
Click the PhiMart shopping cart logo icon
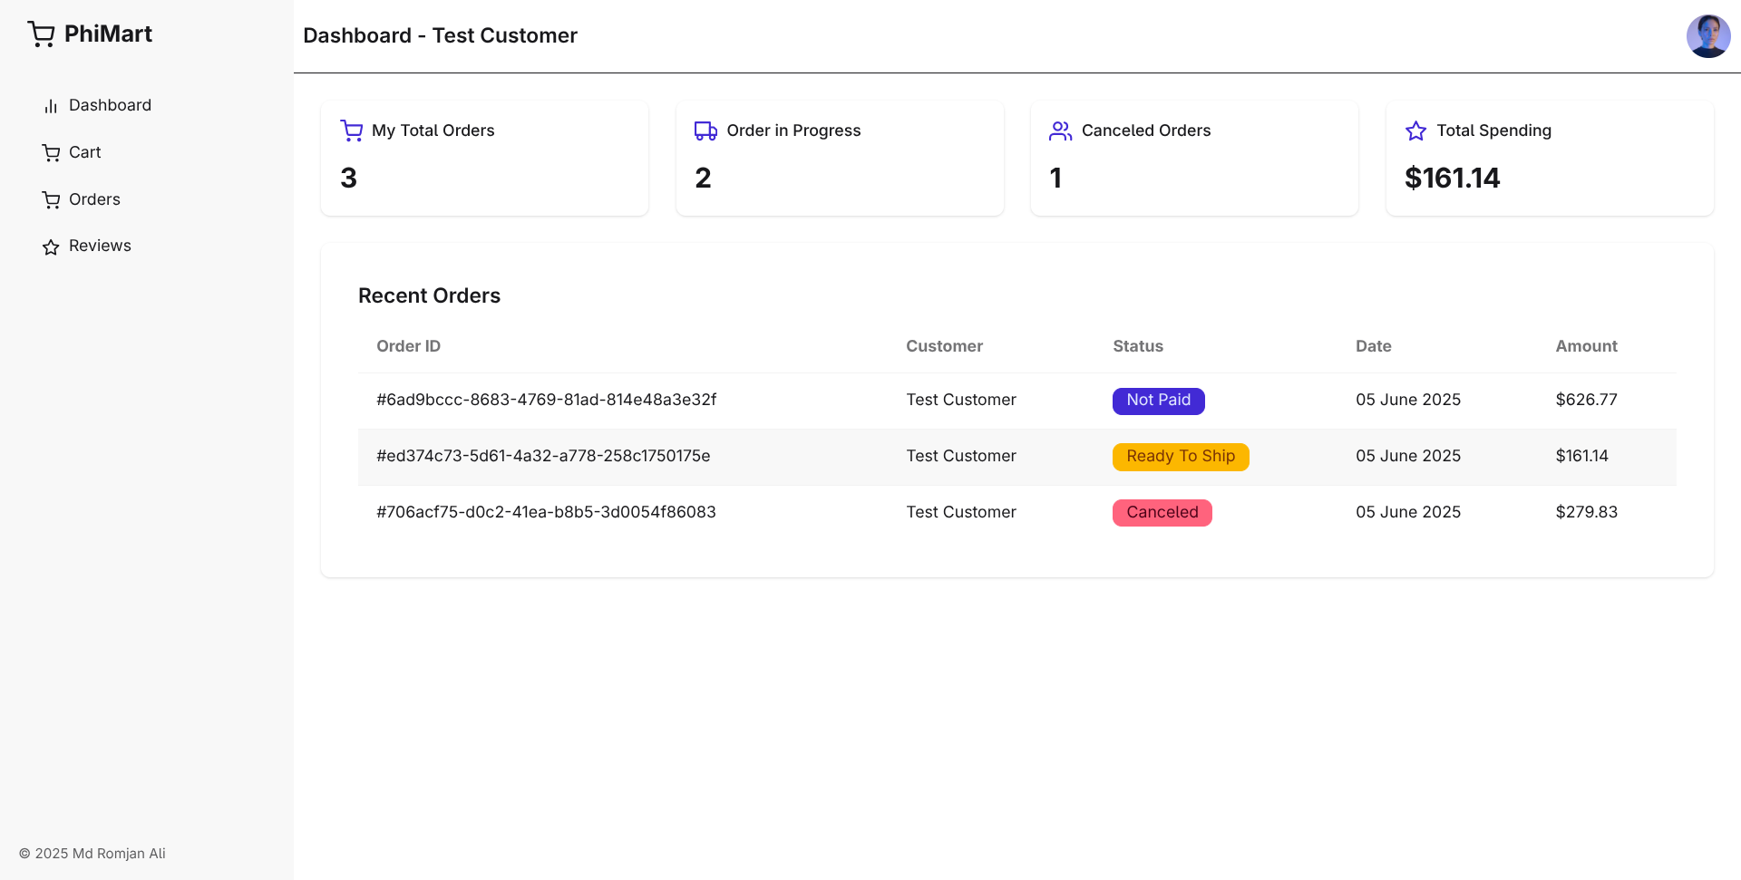tap(41, 34)
